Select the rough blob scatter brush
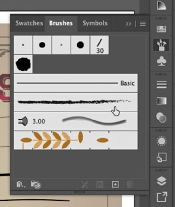The width and height of the screenshot is (175, 207). tap(23, 64)
